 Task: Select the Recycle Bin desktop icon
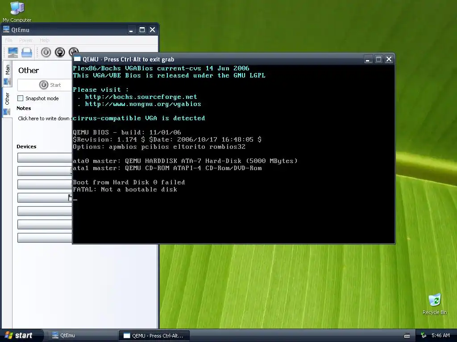435,304
